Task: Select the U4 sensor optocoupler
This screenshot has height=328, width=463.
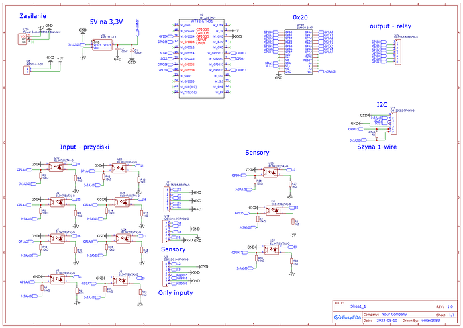Action: click(273, 210)
